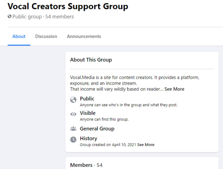Expand history details via See More
The height and width of the screenshot is (169, 223).
146,145
